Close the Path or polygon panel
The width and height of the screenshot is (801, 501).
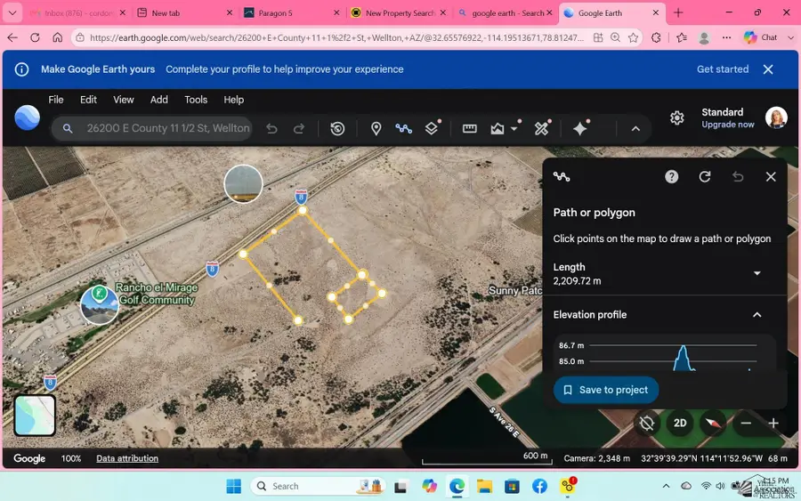pos(771,177)
